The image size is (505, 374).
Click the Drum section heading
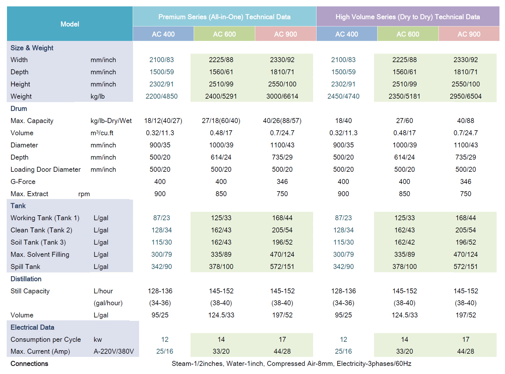click(x=19, y=109)
